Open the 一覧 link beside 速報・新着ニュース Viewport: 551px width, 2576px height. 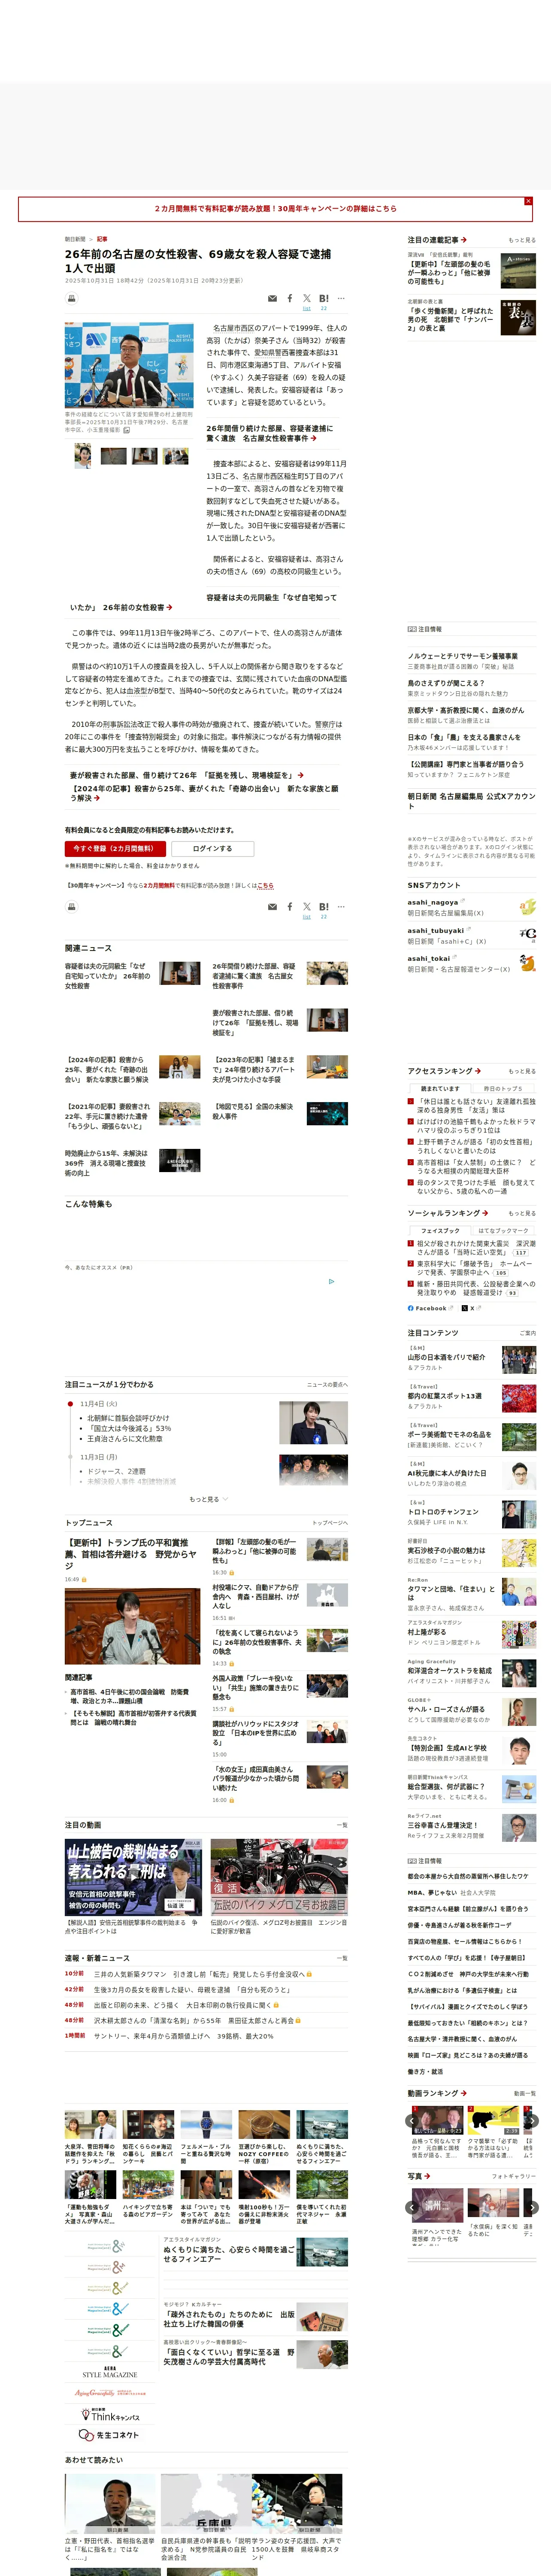tap(342, 1958)
